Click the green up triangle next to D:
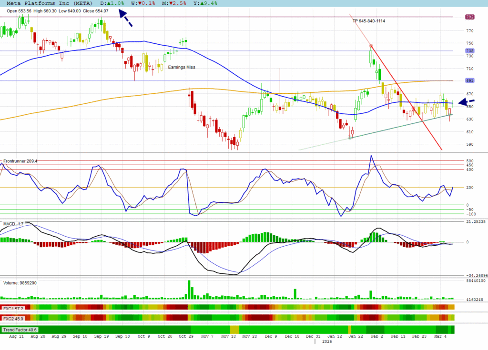The width and height of the screenshot is (488, 350). coord(109,3)
